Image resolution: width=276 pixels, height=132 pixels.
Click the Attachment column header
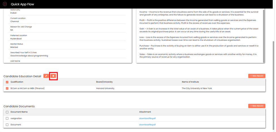click(145, 112)
